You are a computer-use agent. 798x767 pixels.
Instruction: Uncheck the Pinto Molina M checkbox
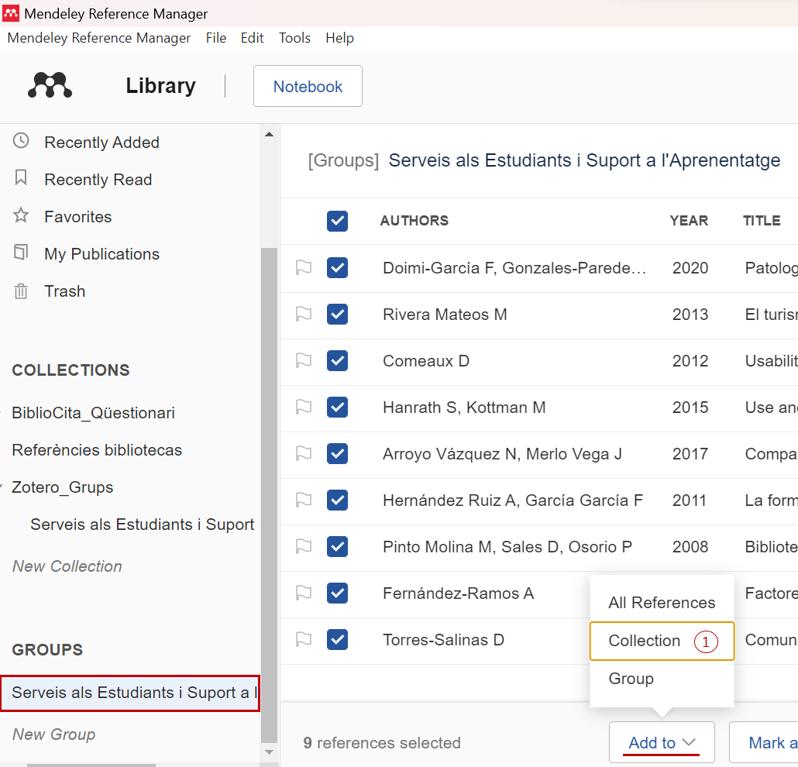pyautogui.click(x=338, y=547)
